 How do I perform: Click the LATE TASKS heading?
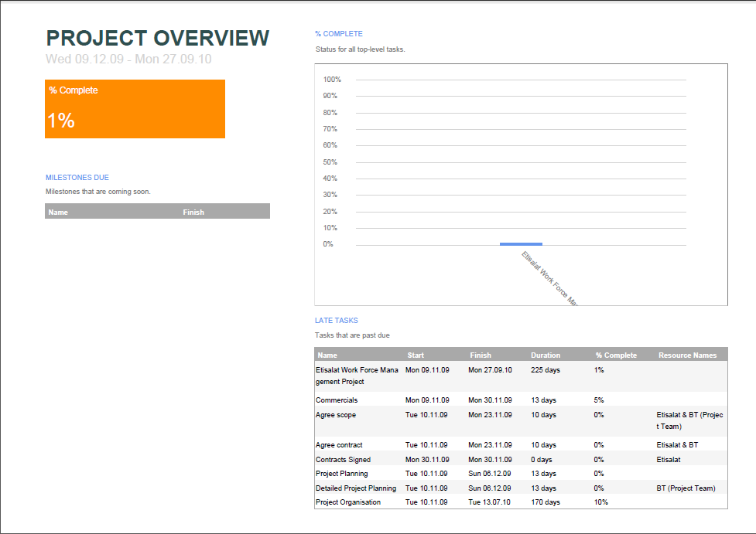337,321
